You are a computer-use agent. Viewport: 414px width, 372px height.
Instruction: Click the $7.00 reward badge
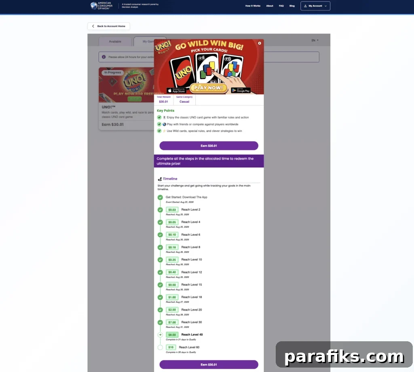click(x=172, y=322)
